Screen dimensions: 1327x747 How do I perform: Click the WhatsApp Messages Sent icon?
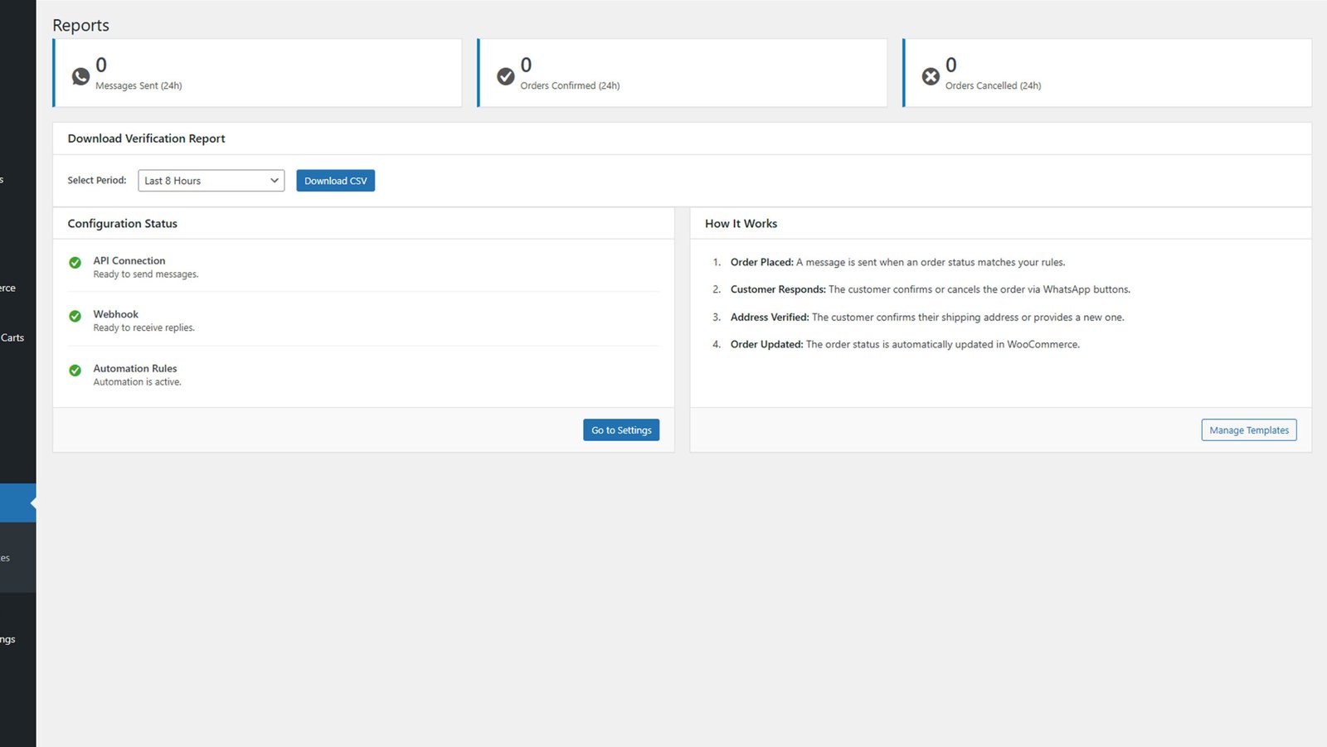click(x=80, y=76)
